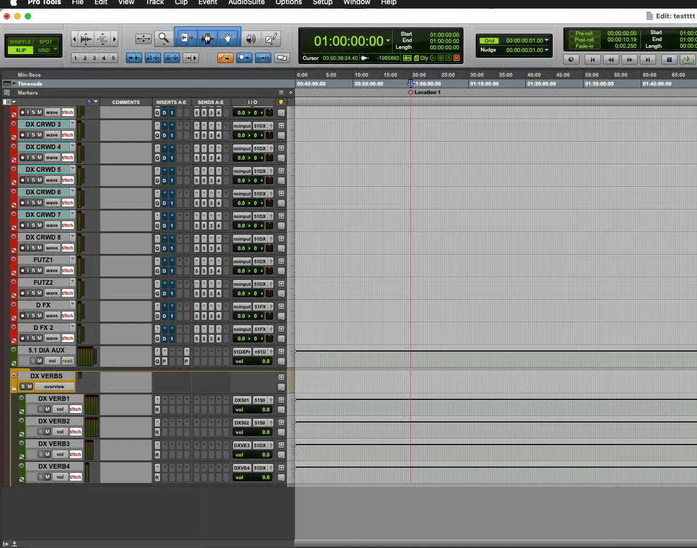Select the Grabber hand tool
This screenshot has width=697, height=548.
228,38
